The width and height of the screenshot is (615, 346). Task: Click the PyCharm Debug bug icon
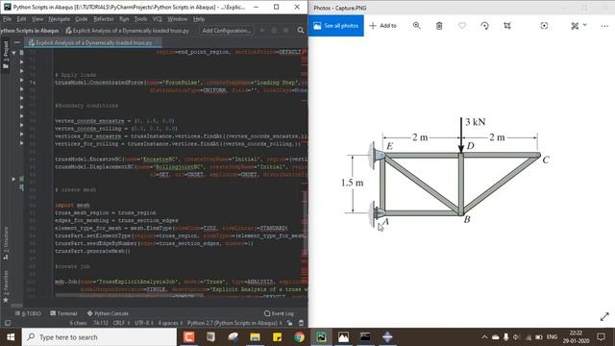tap(274, 30)
